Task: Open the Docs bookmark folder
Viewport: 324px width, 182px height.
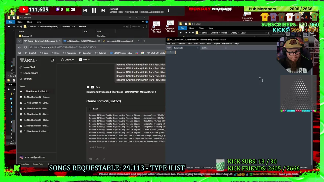Action: coord(44,53)
